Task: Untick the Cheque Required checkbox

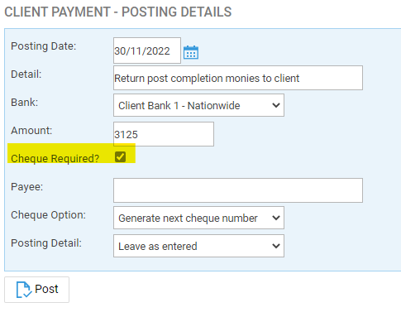Action: coord(120,157)
